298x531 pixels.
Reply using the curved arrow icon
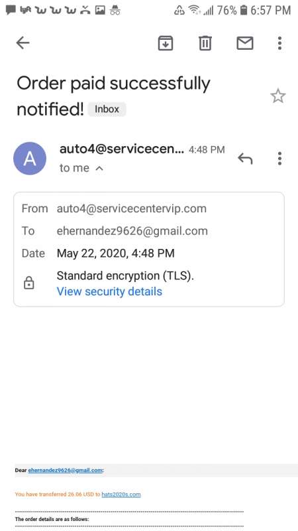point(245,158)
